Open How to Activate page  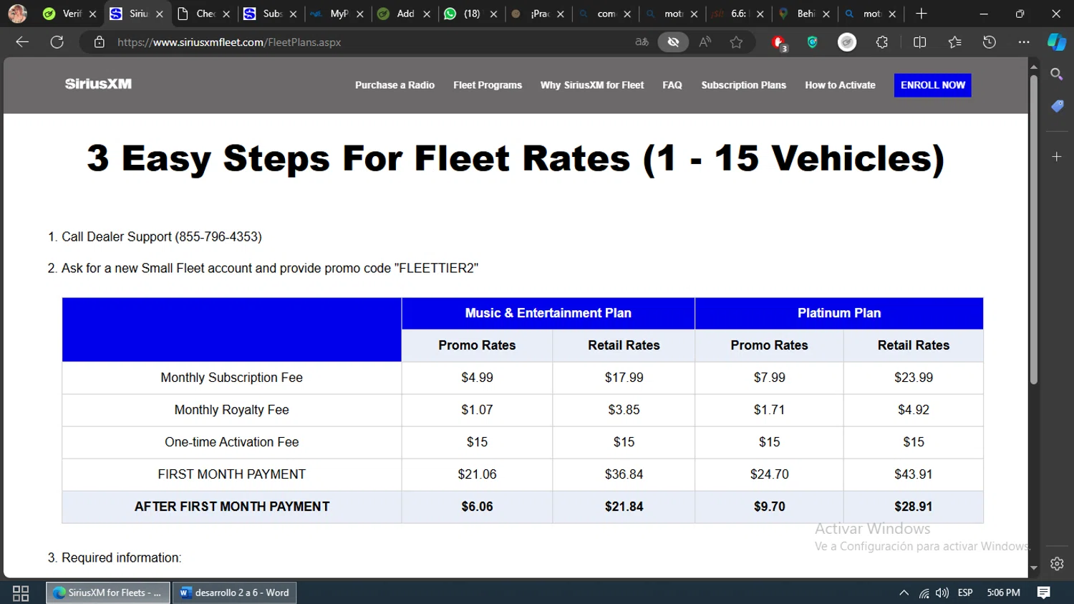pos(840,85)
